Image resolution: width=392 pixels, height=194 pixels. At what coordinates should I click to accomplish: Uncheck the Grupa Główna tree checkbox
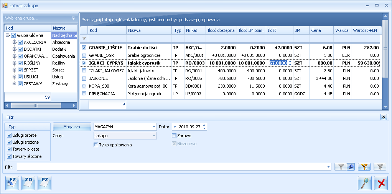click(x=14, y=35)
